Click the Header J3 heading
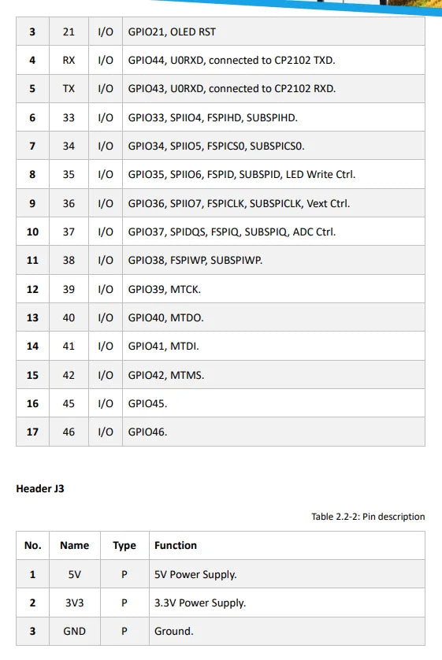Image resolution: width=442 pixels, height=660 pixels. (x=40, y=488)
